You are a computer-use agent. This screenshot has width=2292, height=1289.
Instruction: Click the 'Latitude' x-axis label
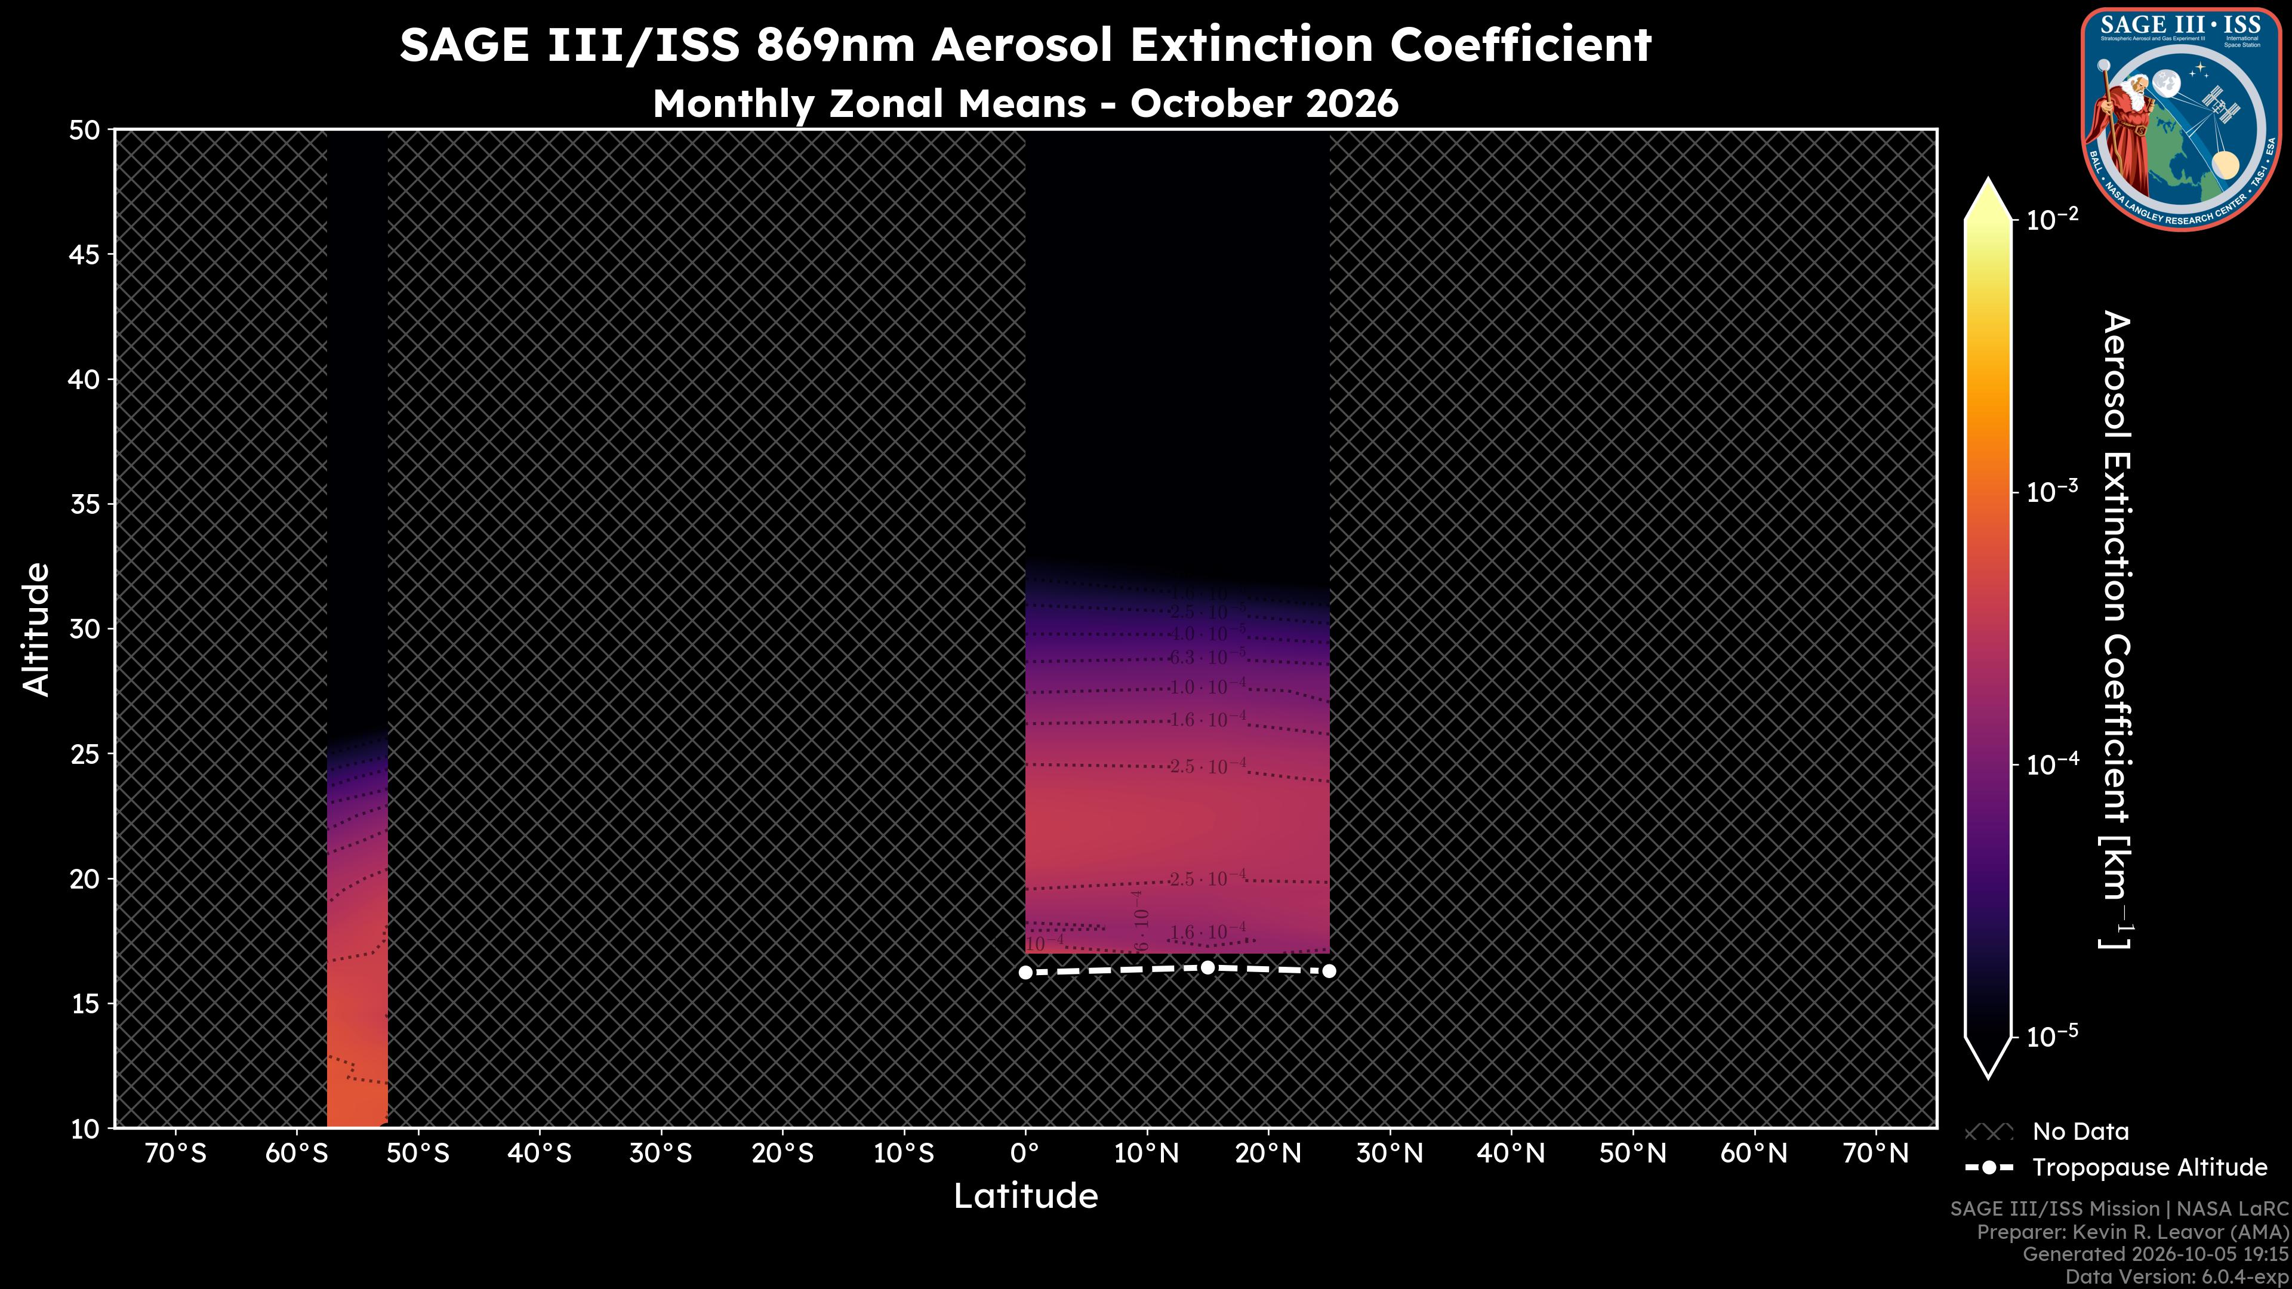[x=1025, y=1195]
